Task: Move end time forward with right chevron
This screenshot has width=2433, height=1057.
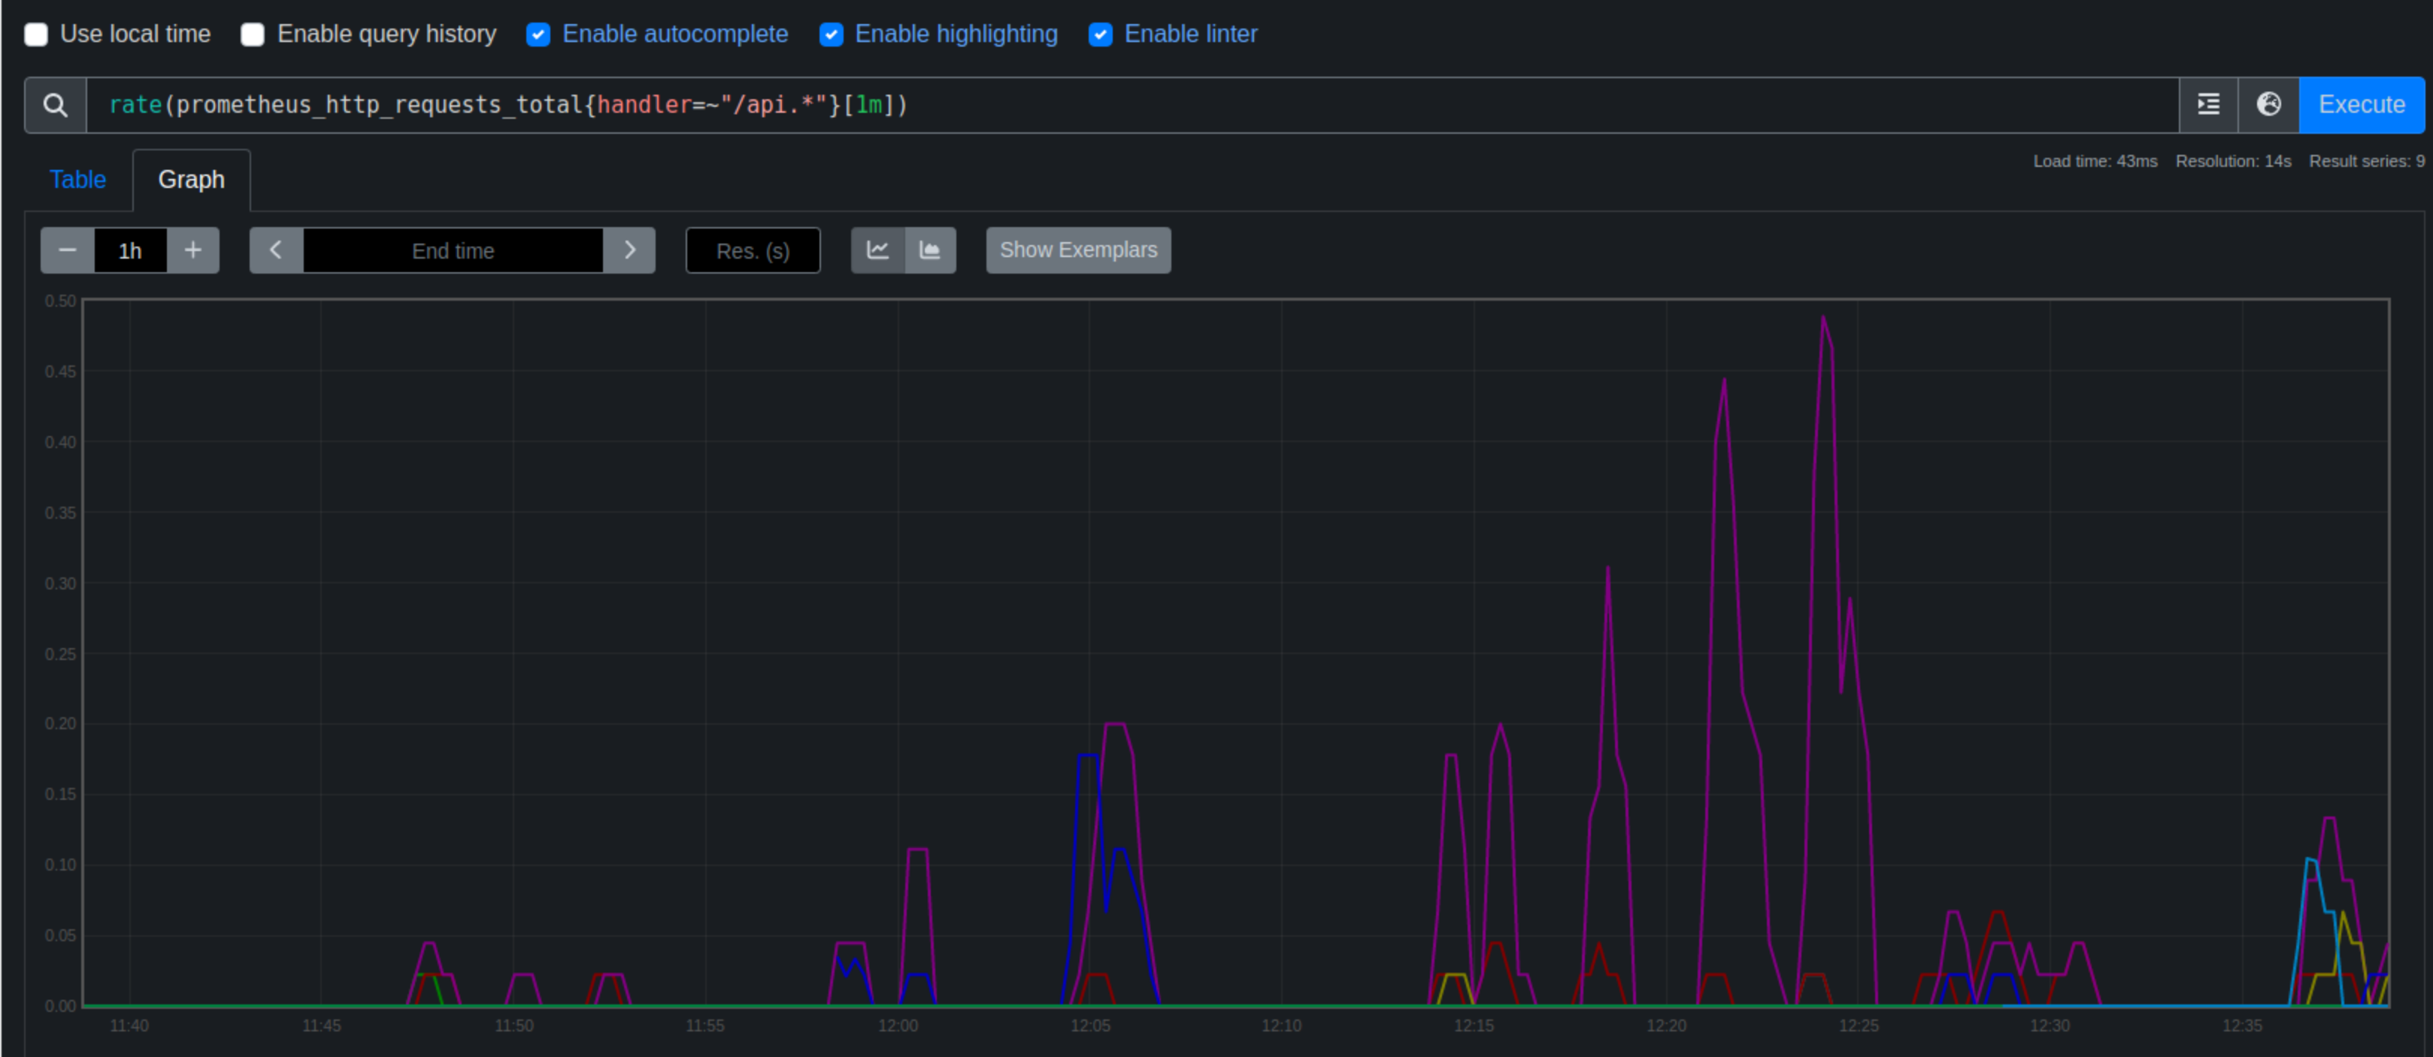Action: click(x=629, y=250)
